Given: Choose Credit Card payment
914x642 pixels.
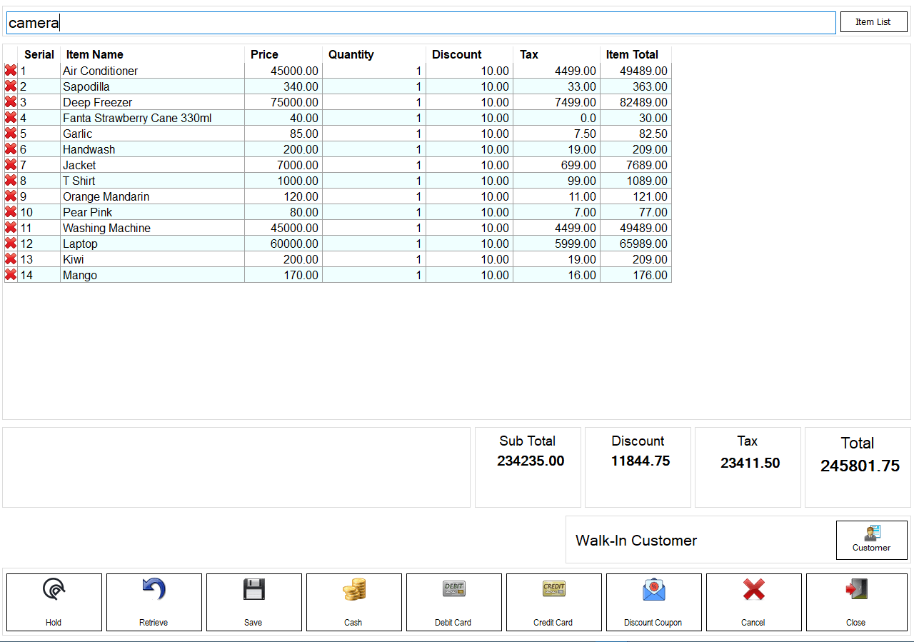Looking at the screenshot, I should click(x=554, y=602).
